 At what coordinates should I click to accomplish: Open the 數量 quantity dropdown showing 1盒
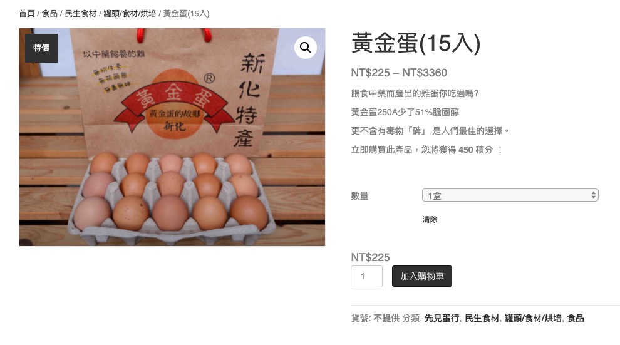[510, 195]
